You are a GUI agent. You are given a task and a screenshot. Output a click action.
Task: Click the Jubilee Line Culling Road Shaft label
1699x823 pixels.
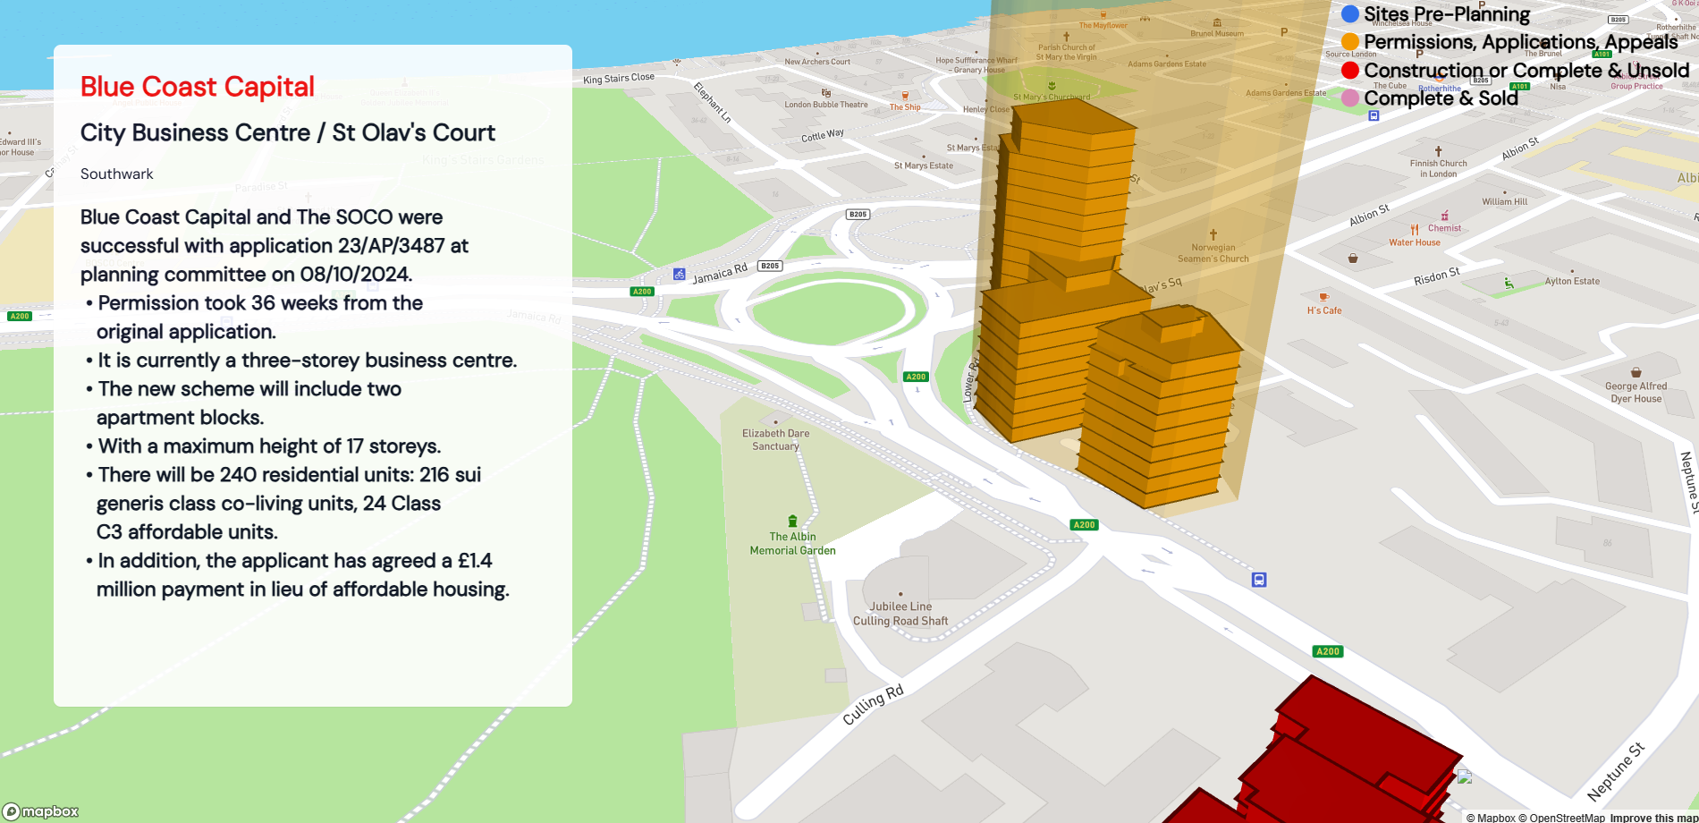[900, 614]
